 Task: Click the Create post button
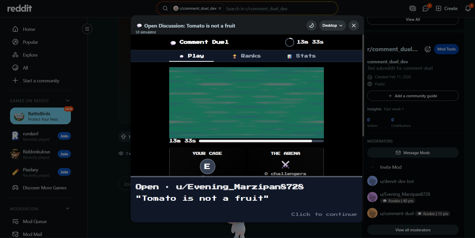447,8
